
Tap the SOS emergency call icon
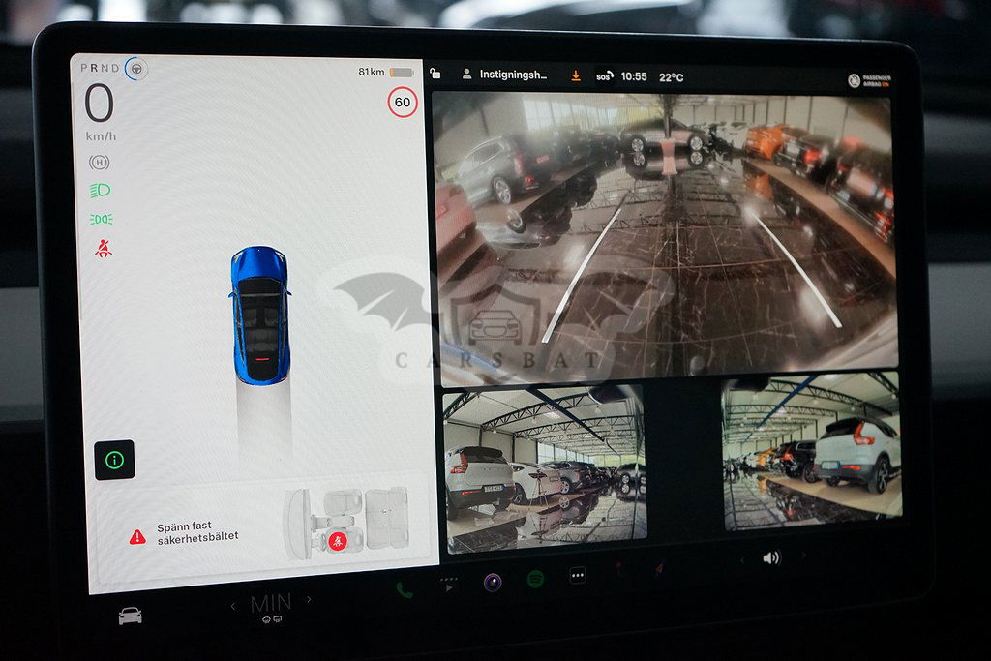pos(604,76)
